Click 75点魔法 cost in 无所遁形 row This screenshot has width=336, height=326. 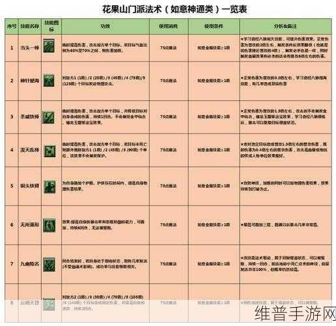point(169,224)
